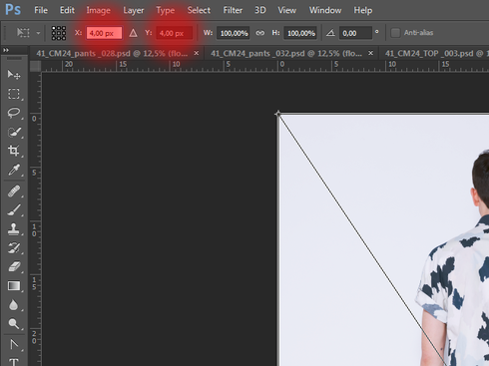Select the Eraser tool

[14, 267]
